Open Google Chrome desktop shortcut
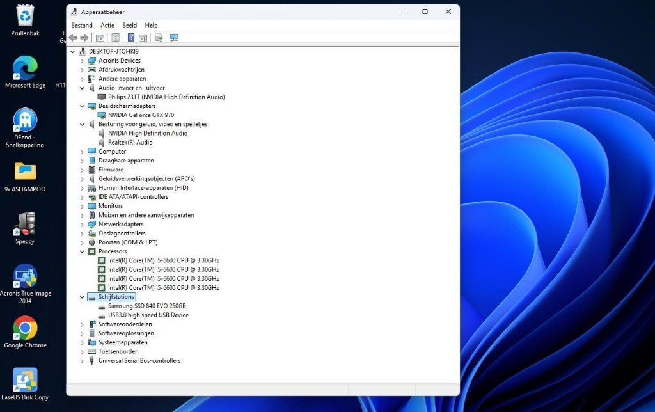This screenshot has height=412, width=655. pyautogui.click(x=25, y=332)
